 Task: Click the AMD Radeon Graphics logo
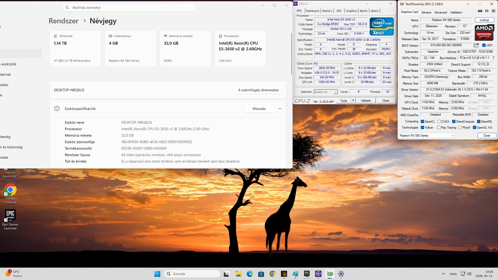[484, 32]
